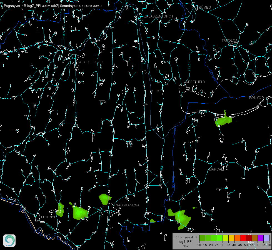Image resolution: width=272 pixels, height=250 pixels.
Task: Click the 35–40 dBZ amber legend swatch
Action: pyautogui.click(x=231, y=238)
